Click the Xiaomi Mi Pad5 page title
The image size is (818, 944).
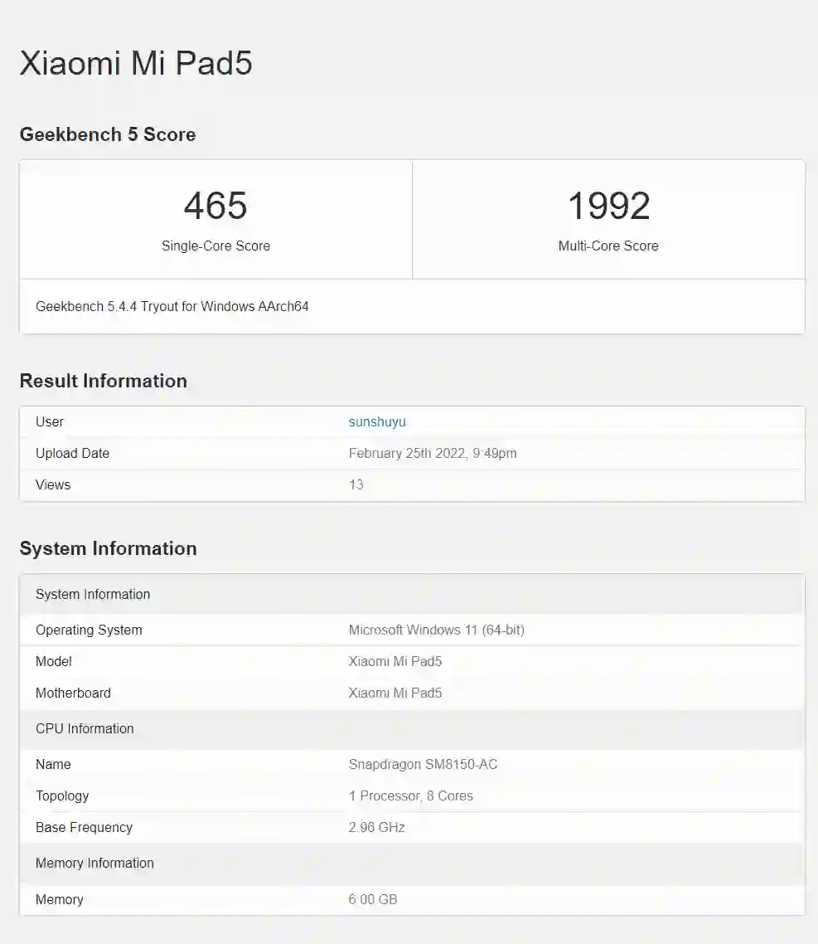pyautogui.click(x=135, y=63)
